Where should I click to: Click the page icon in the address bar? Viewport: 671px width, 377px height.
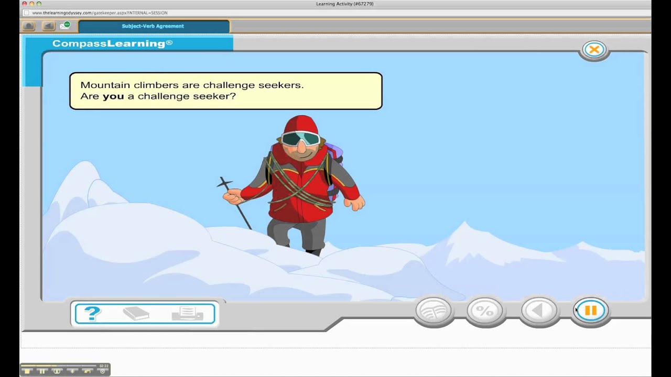[x=26, y=13]
